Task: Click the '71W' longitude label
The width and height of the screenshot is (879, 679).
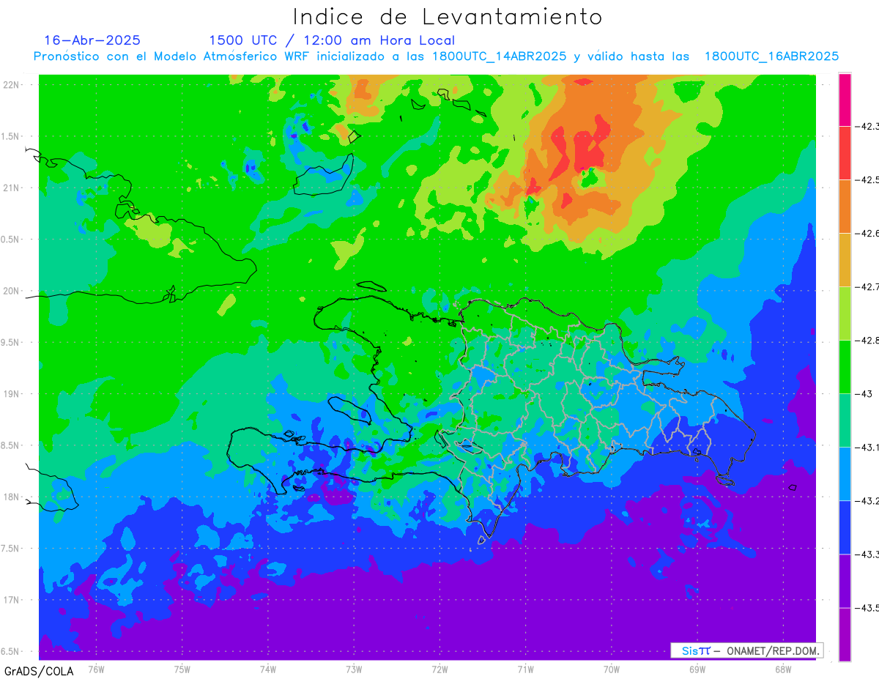Action: (525, 668)
